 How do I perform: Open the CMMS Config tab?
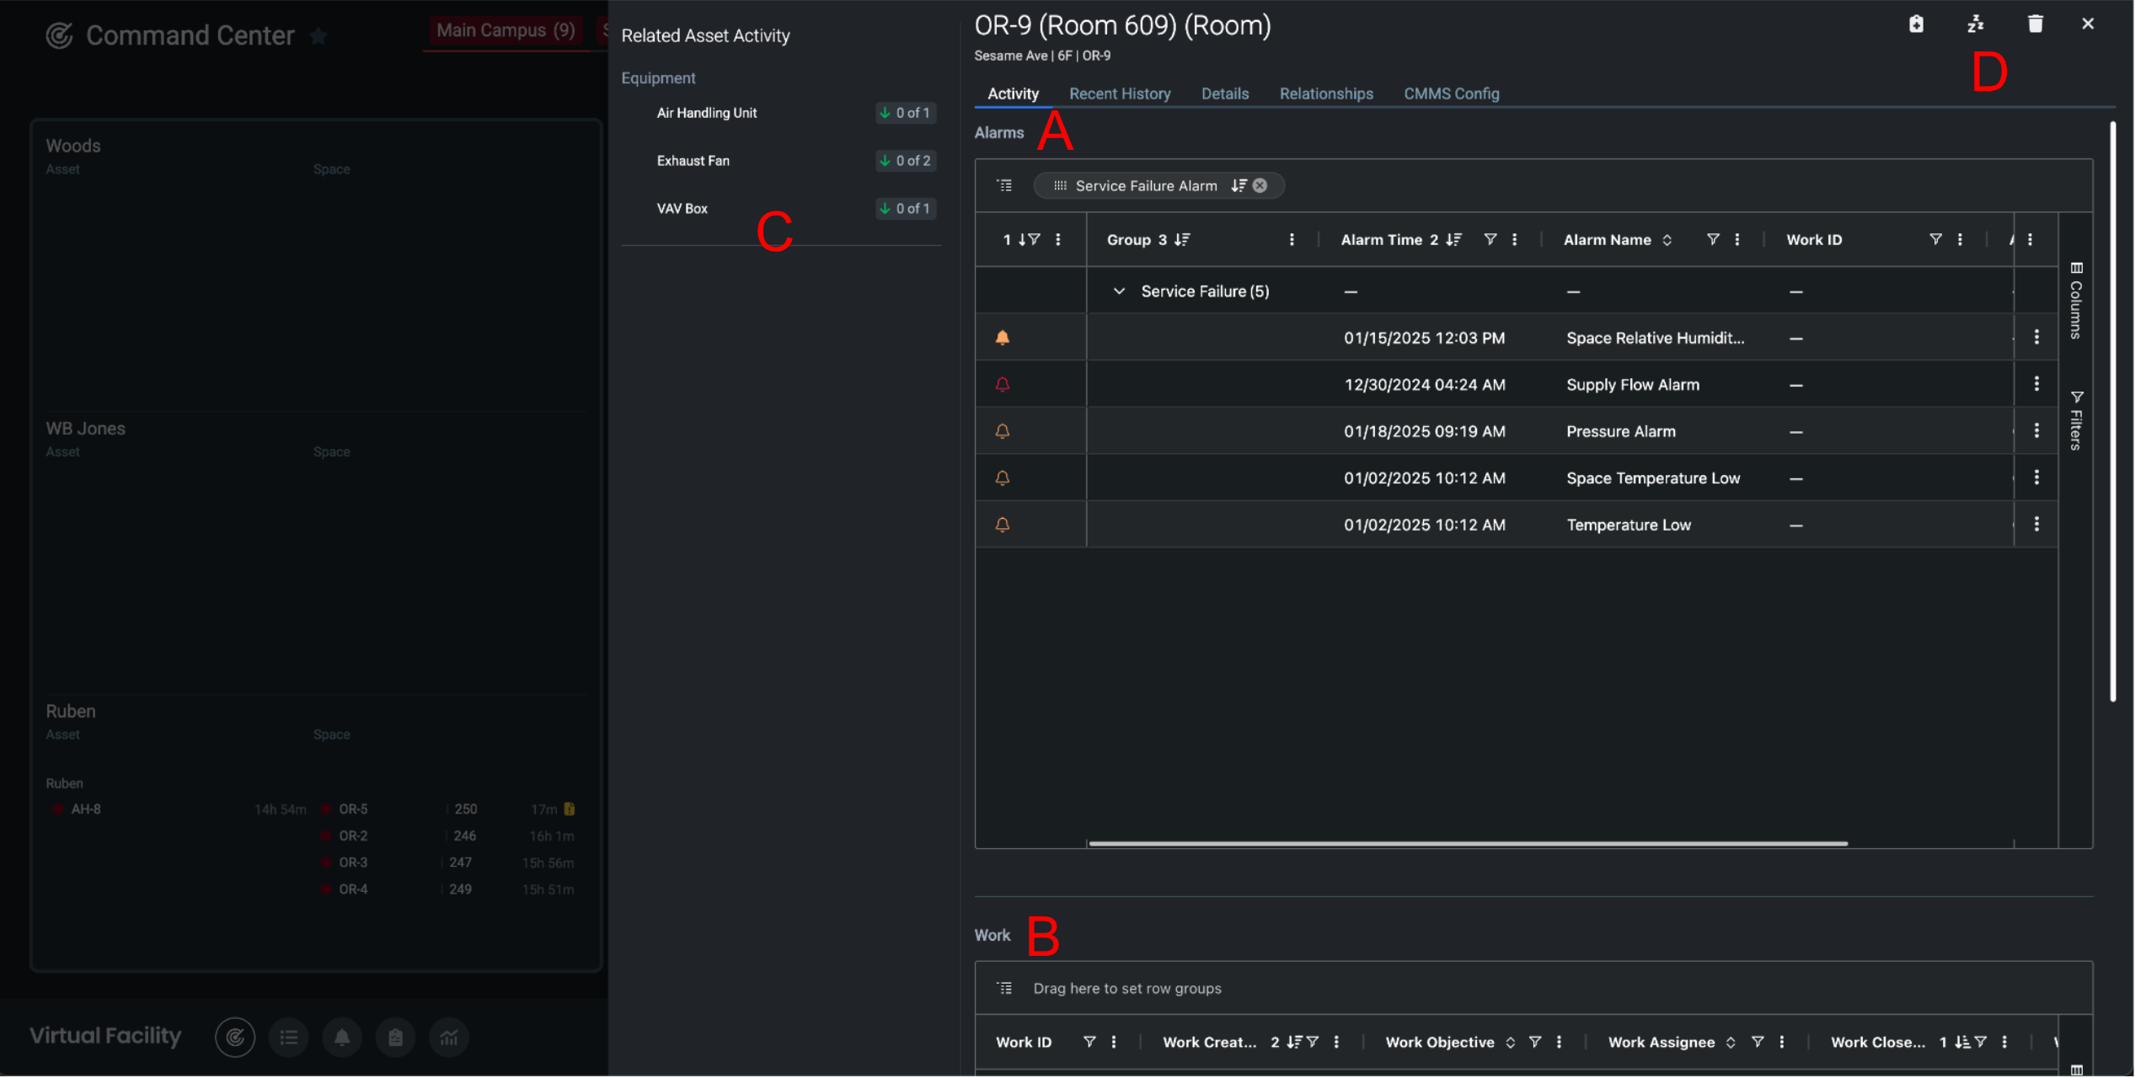point(1451,93)
